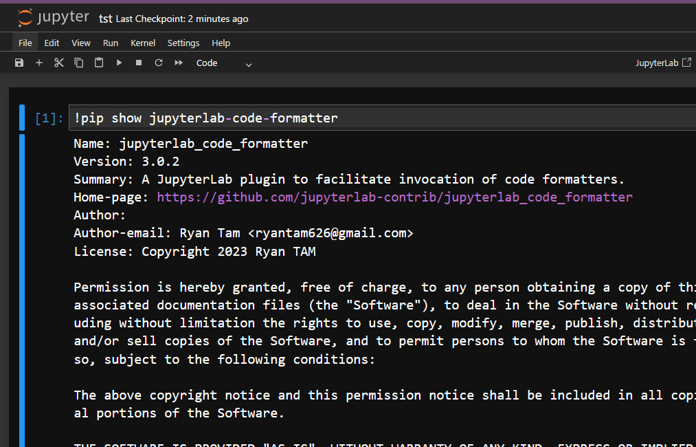
Task: Click the Summary output line
Action: [x=349, y=179]
